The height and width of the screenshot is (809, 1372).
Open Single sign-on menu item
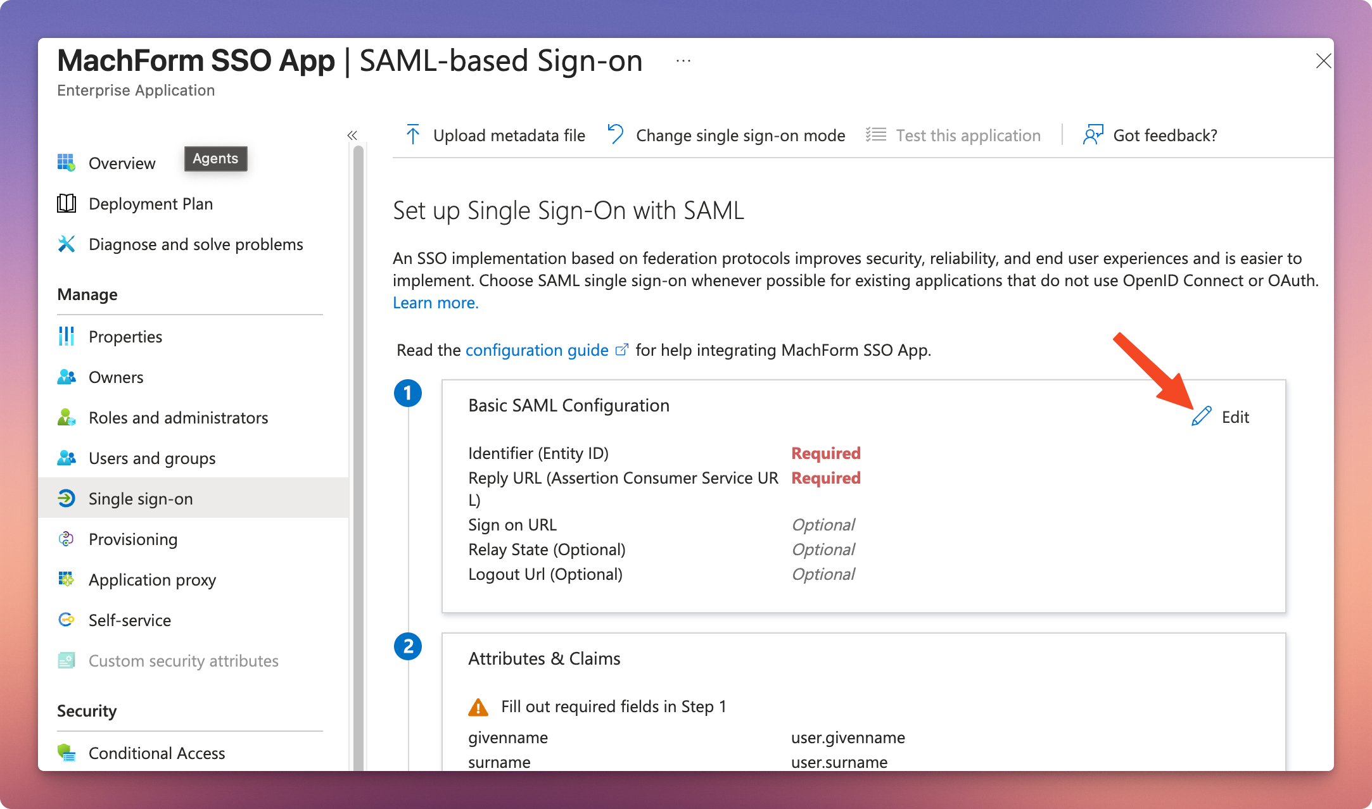pos(141,499)
